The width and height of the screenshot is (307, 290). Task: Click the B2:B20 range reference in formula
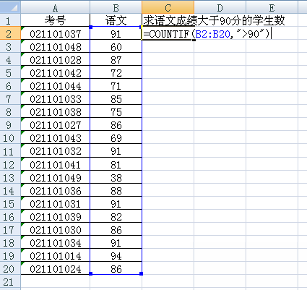[212, 33]
